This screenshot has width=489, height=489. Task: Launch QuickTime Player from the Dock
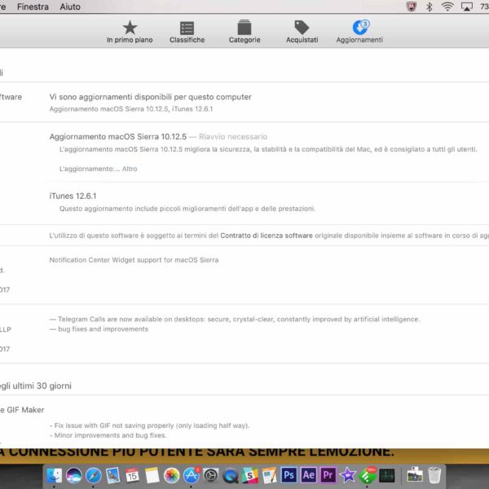click(x=230, y=475)
